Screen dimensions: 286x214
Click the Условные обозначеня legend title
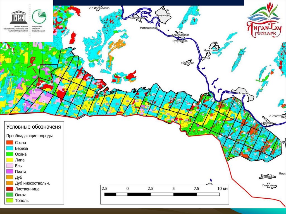click(34, 127)
